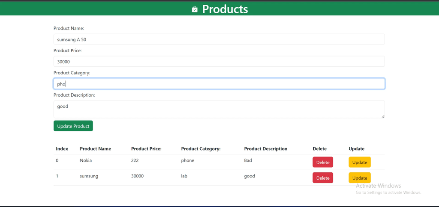
Task: Focus the Product Price input field
Action: (219, 62)
